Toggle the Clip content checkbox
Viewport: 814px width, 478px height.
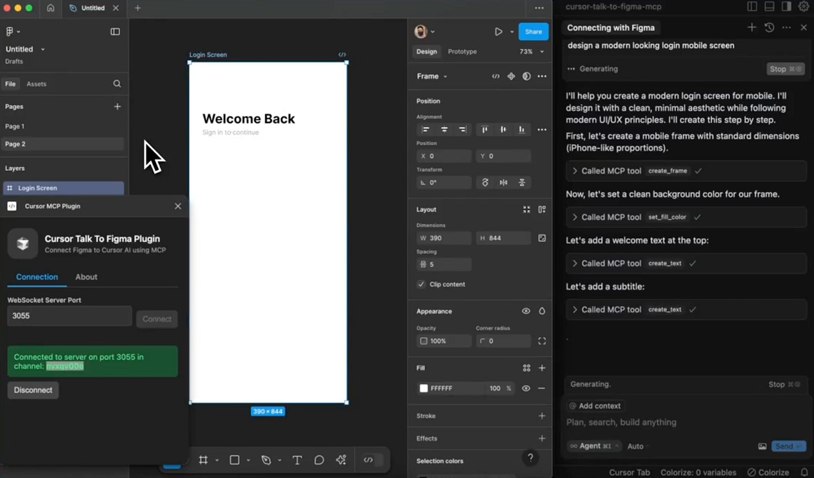pyautogui.click(x=421, y=284)
